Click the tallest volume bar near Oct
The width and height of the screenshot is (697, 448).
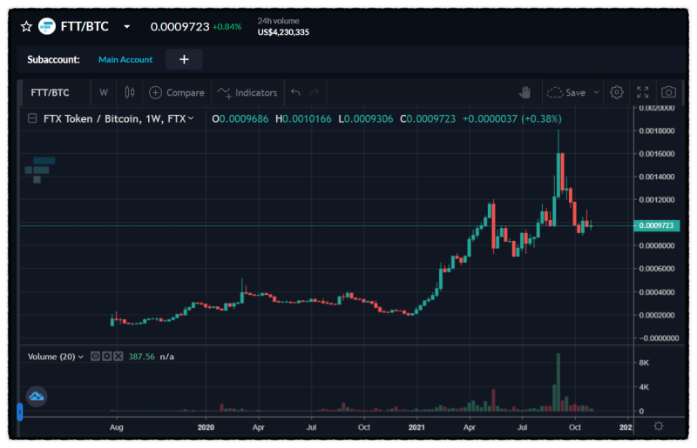point(558,382)
